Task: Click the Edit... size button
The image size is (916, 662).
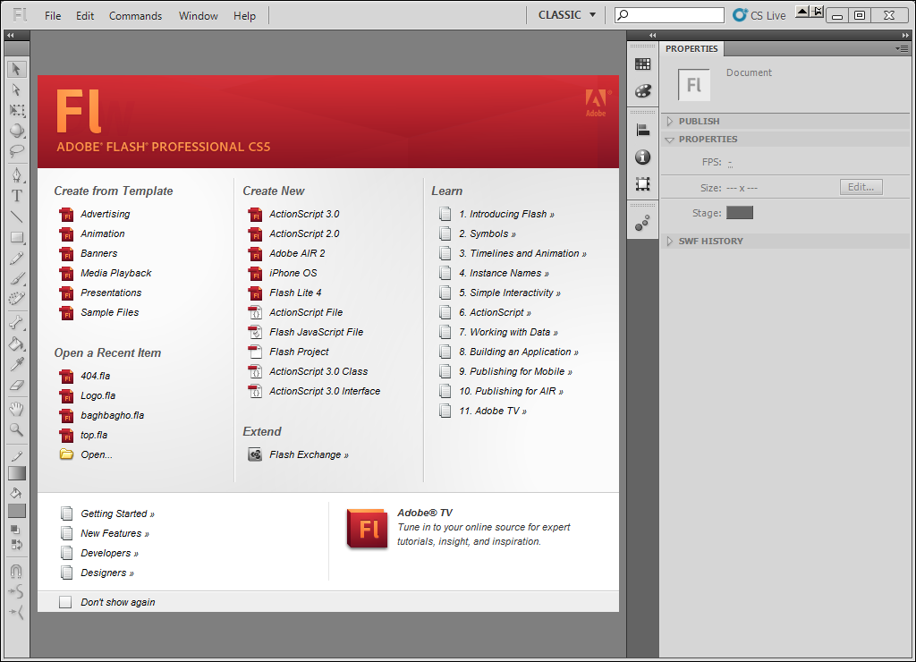Action: click(861, 187)
